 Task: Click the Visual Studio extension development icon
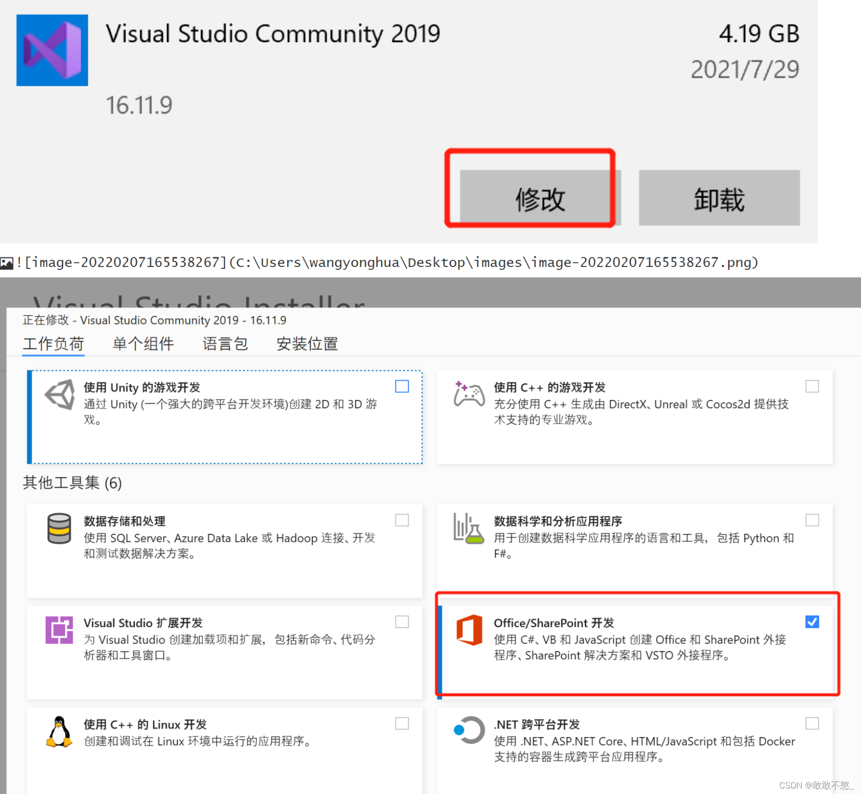(59, 630)
